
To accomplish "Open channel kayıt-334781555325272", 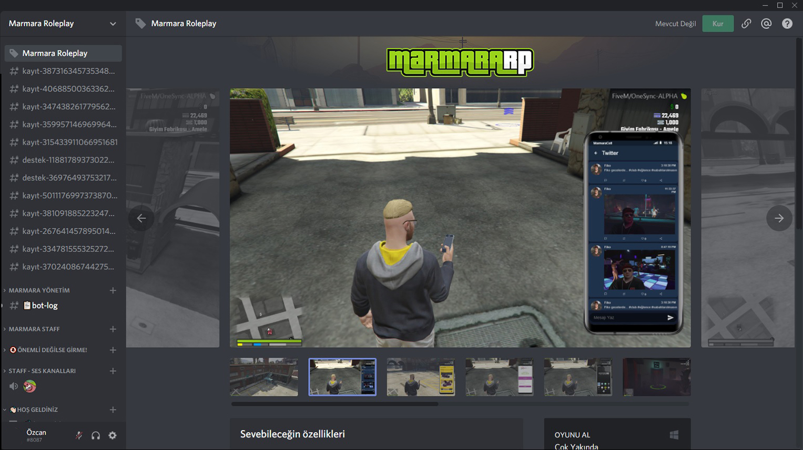I will point(63,249).
